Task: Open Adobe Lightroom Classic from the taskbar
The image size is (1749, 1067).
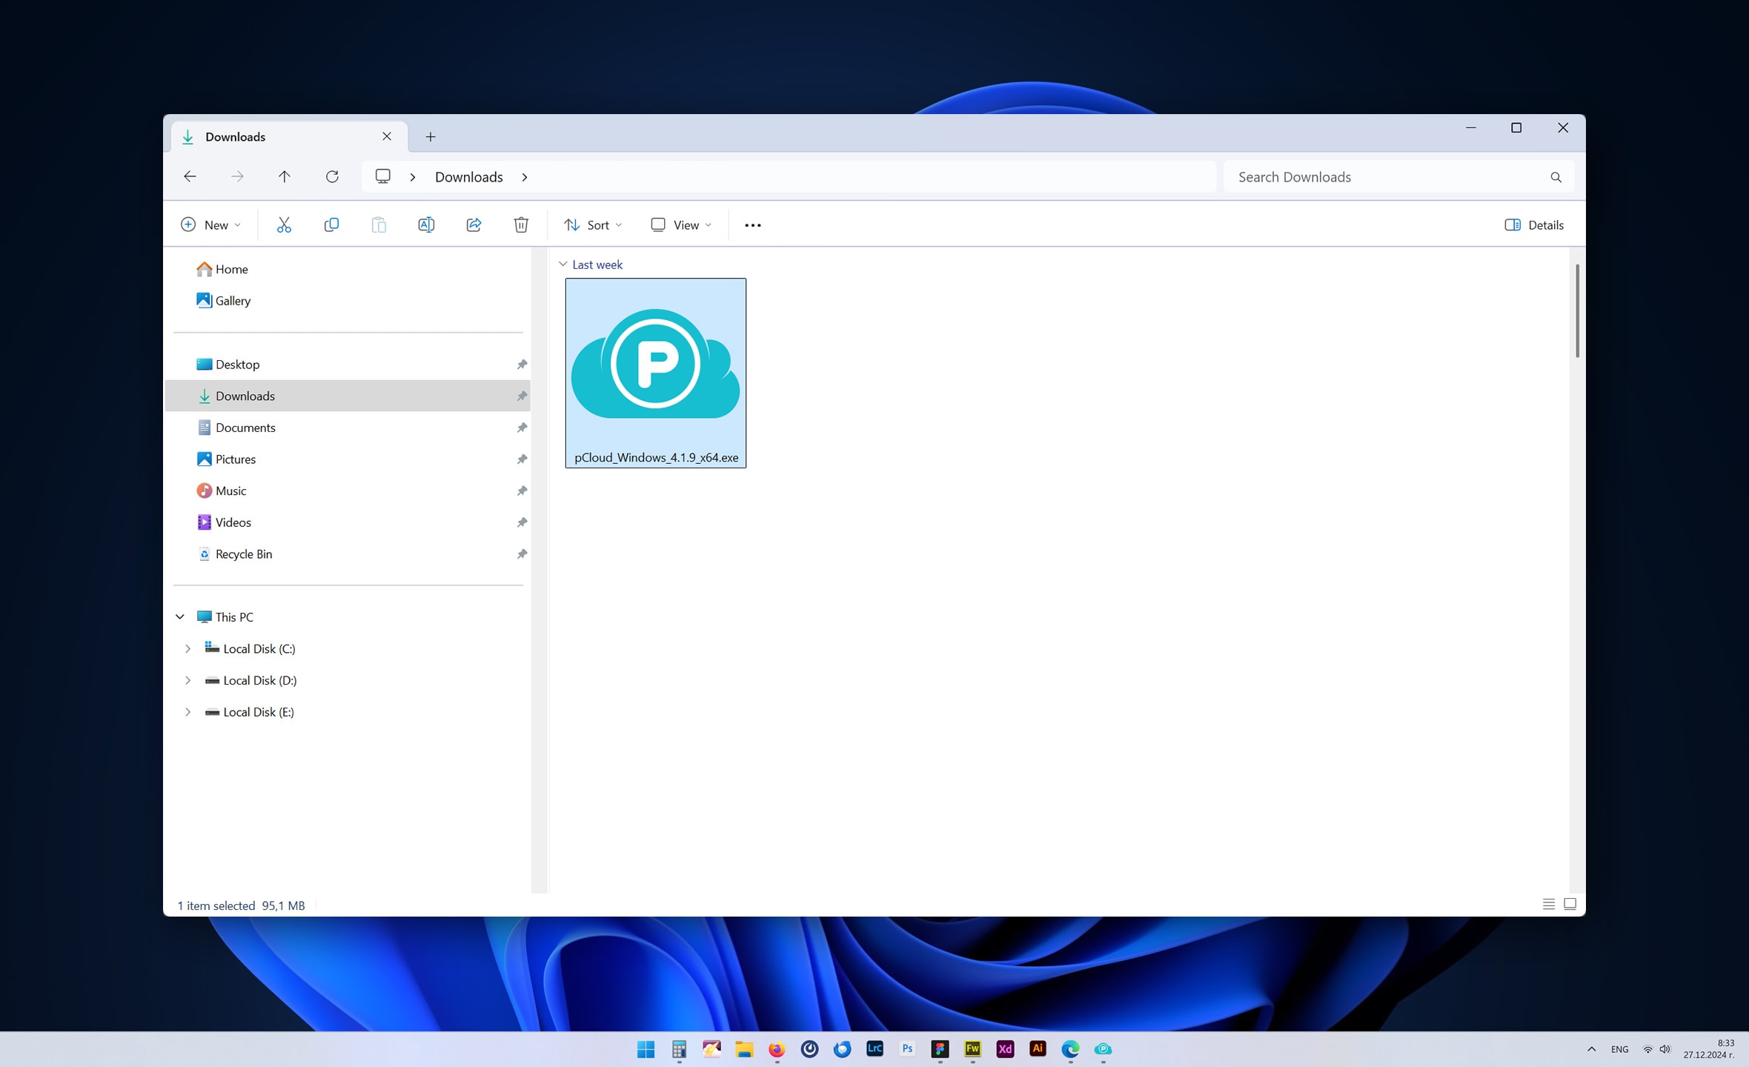Action: (874, 1048)
